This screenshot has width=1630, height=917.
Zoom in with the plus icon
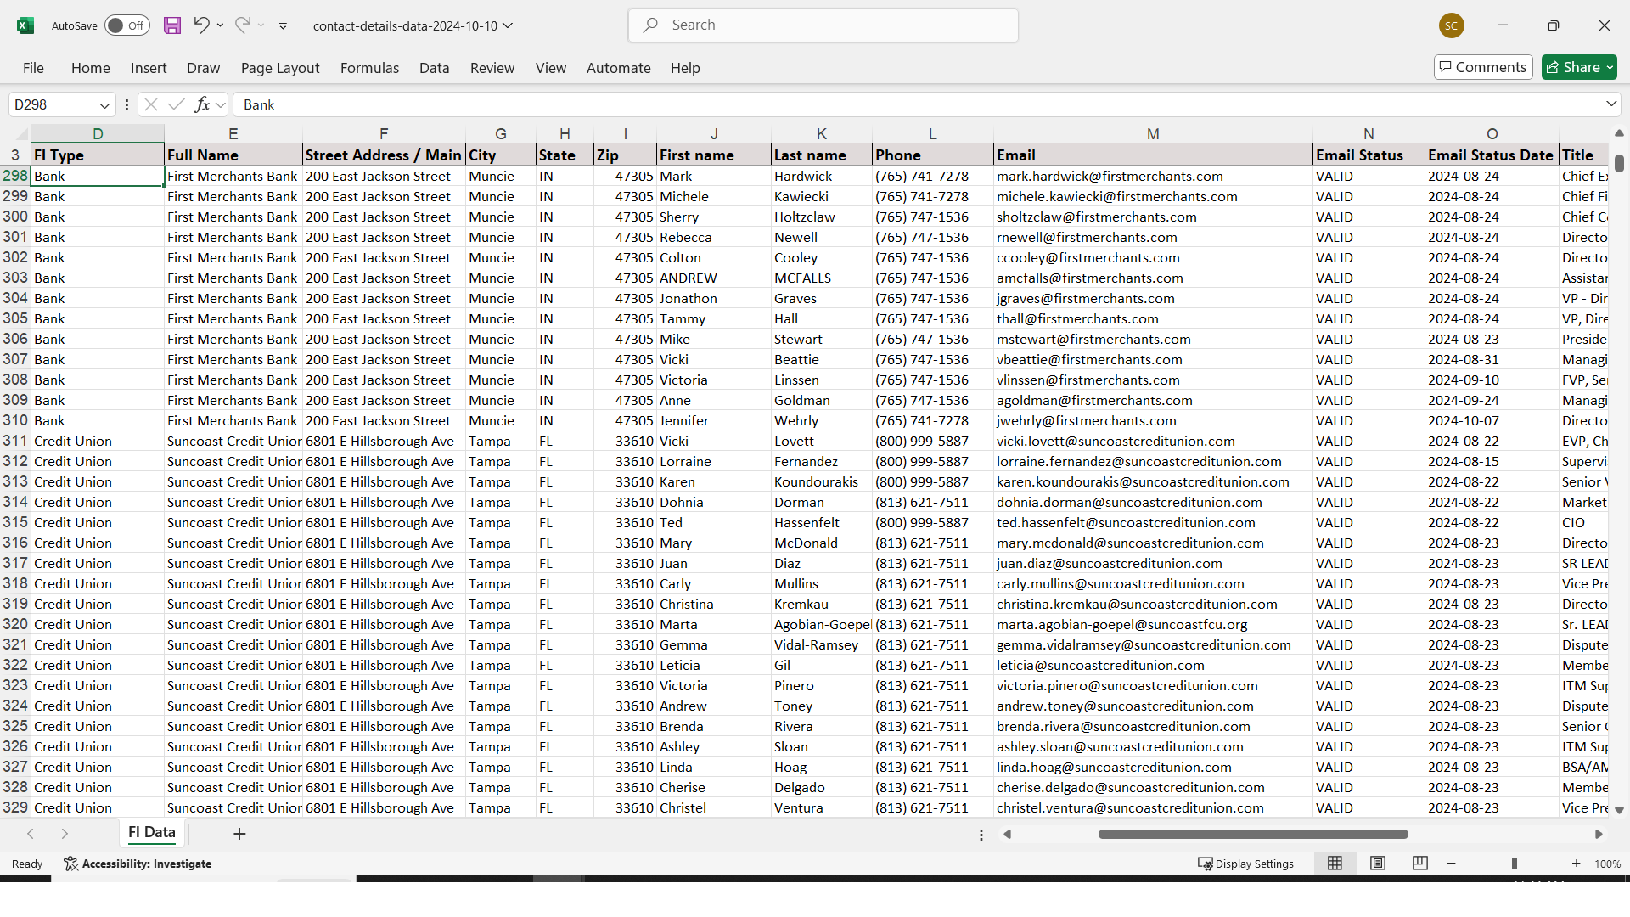[x=1576, y=863]
